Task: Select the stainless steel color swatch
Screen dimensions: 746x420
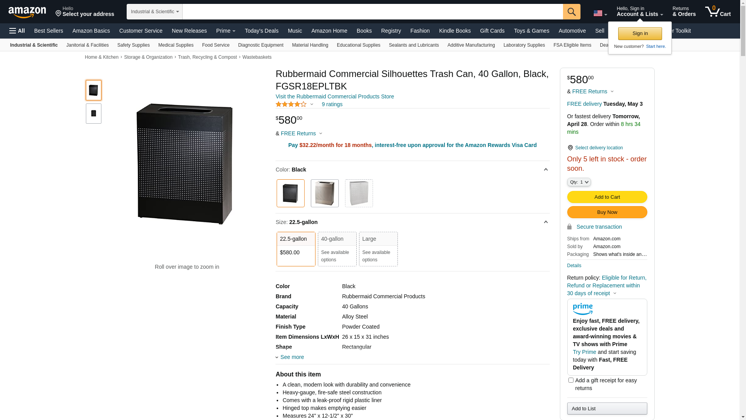Action: pos(324,193)
